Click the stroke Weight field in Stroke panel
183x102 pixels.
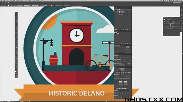tap(122, 69)
